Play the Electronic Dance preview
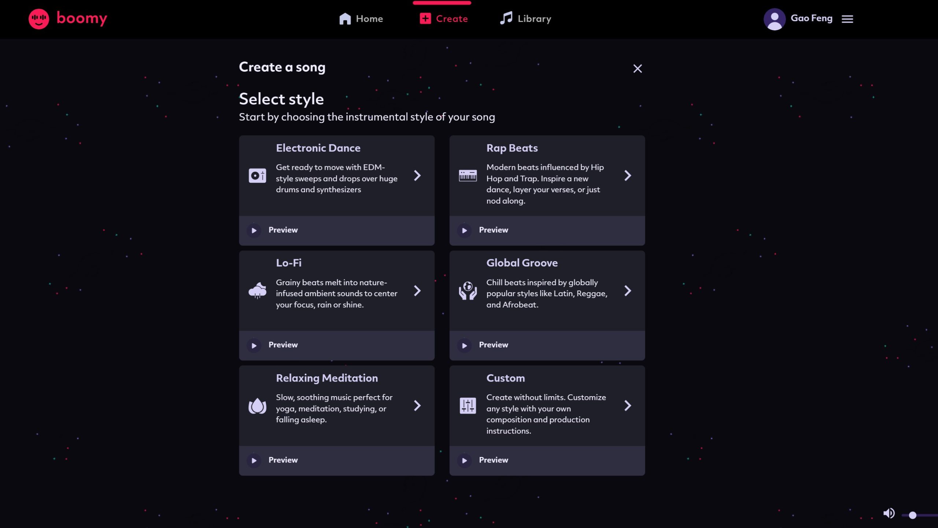This screenshot has height=528, width=938. point(254,230)
